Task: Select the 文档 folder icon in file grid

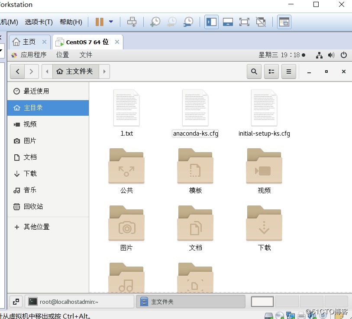Action: (195, 223)
